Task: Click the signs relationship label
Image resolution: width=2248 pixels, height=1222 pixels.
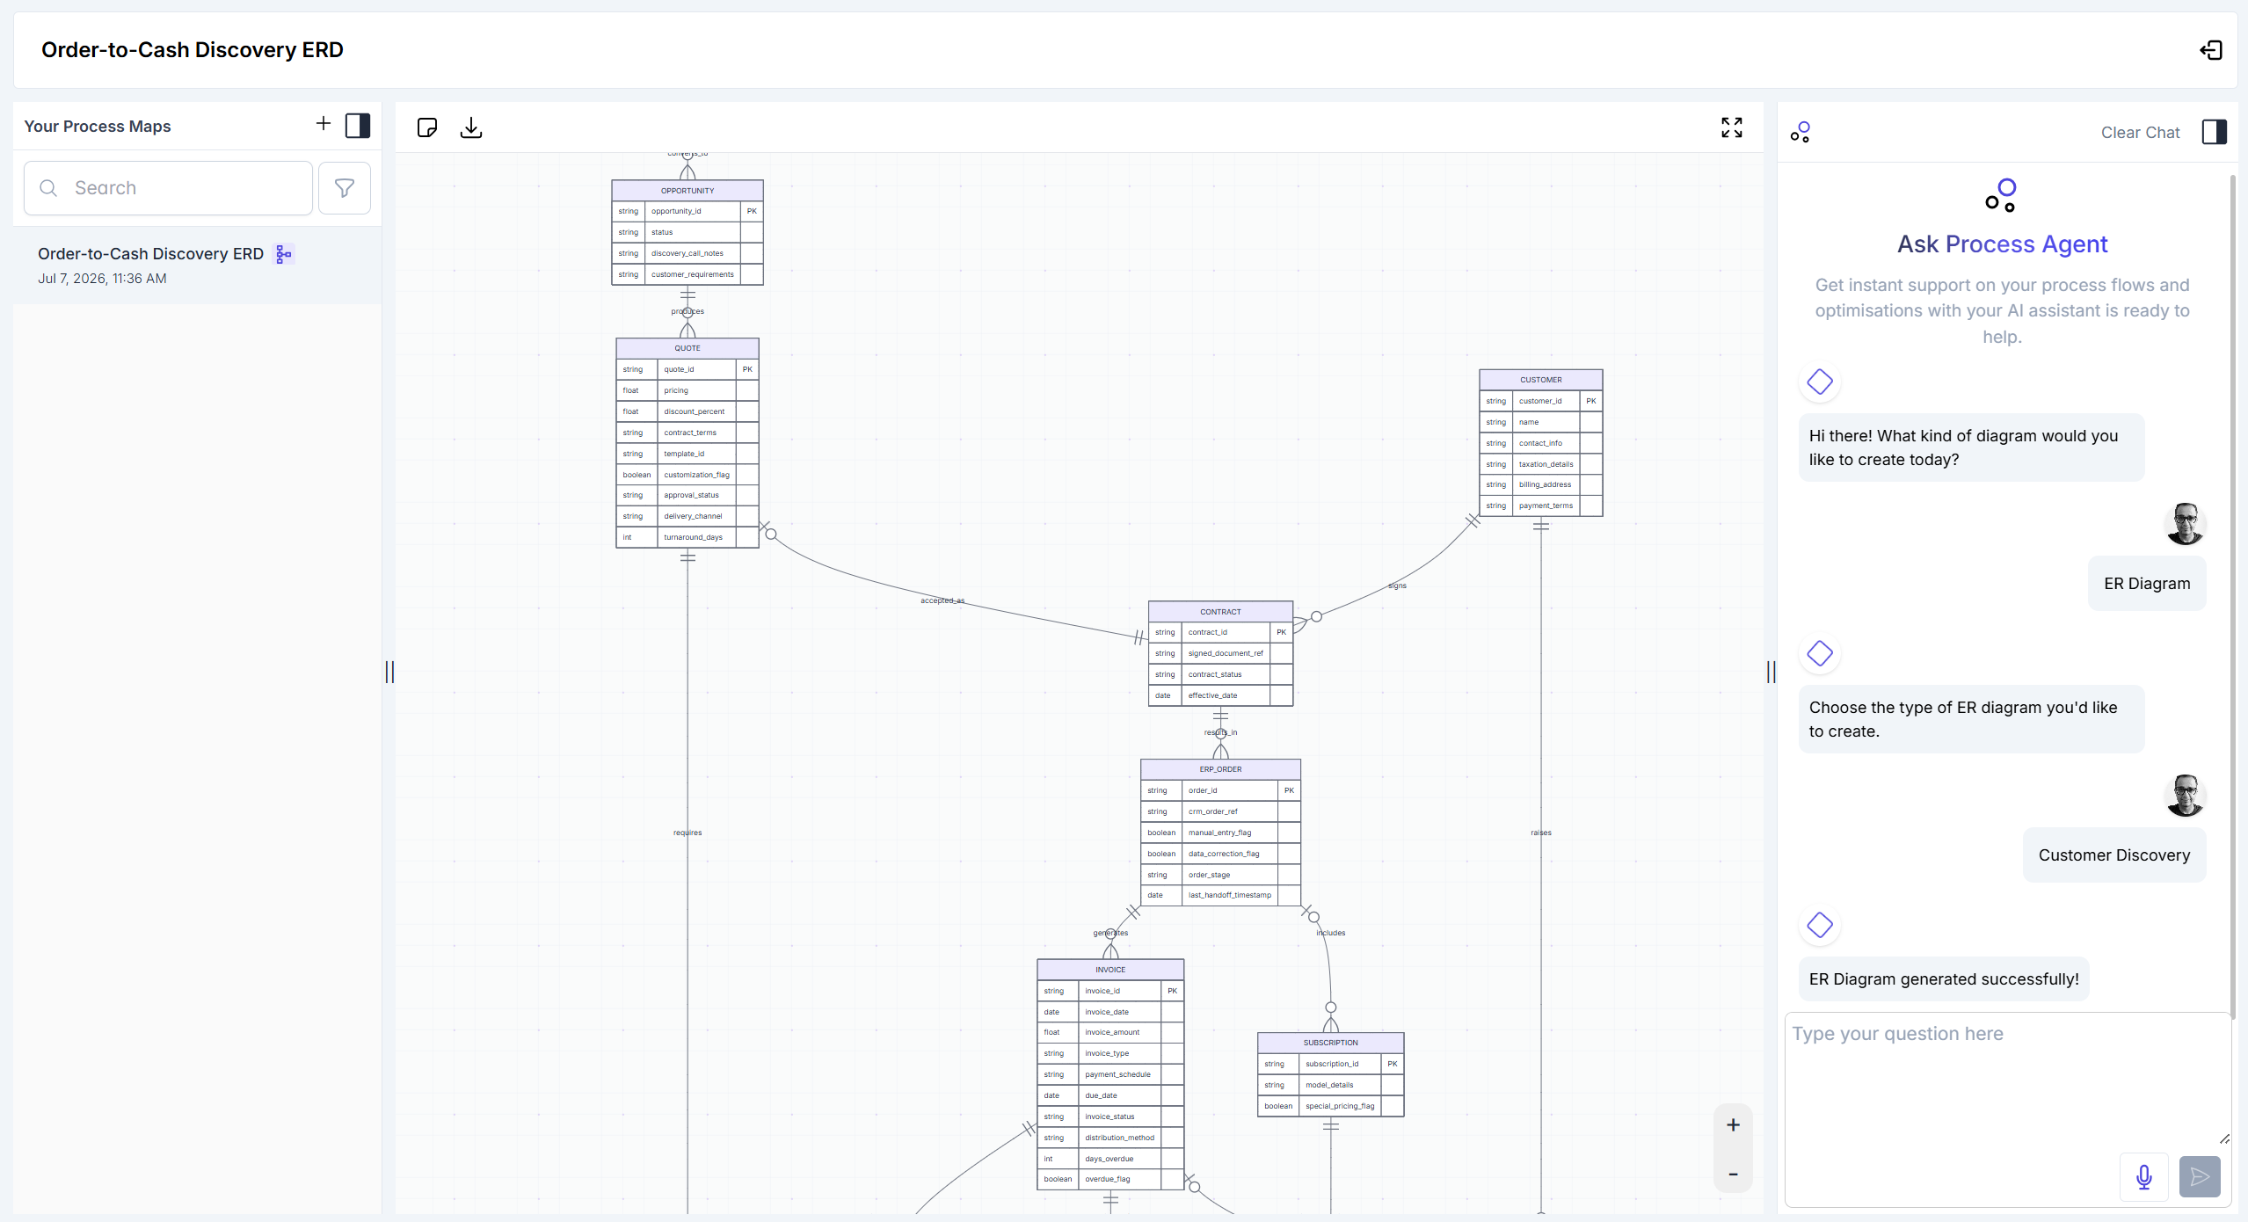Action: [1397, 586]
